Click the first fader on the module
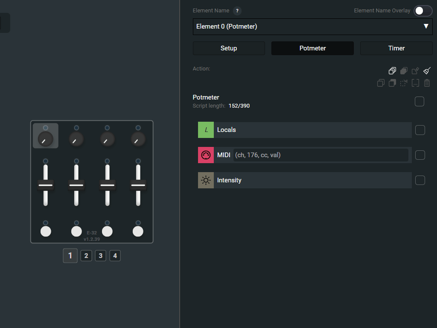437x328 pixels. (46, 185)
